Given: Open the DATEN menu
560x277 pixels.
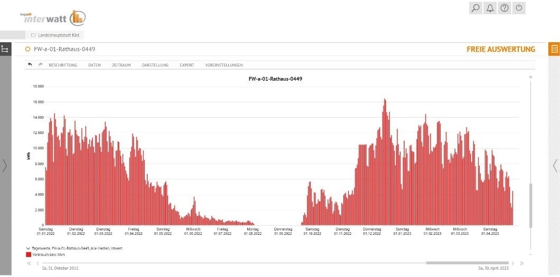Looking at the screenshot, I should coord(95,65).
